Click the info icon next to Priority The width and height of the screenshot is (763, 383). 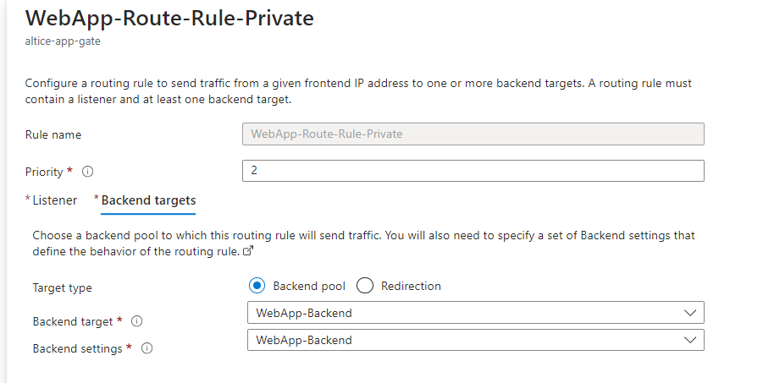pyautogui.click(x=87, y=172)
